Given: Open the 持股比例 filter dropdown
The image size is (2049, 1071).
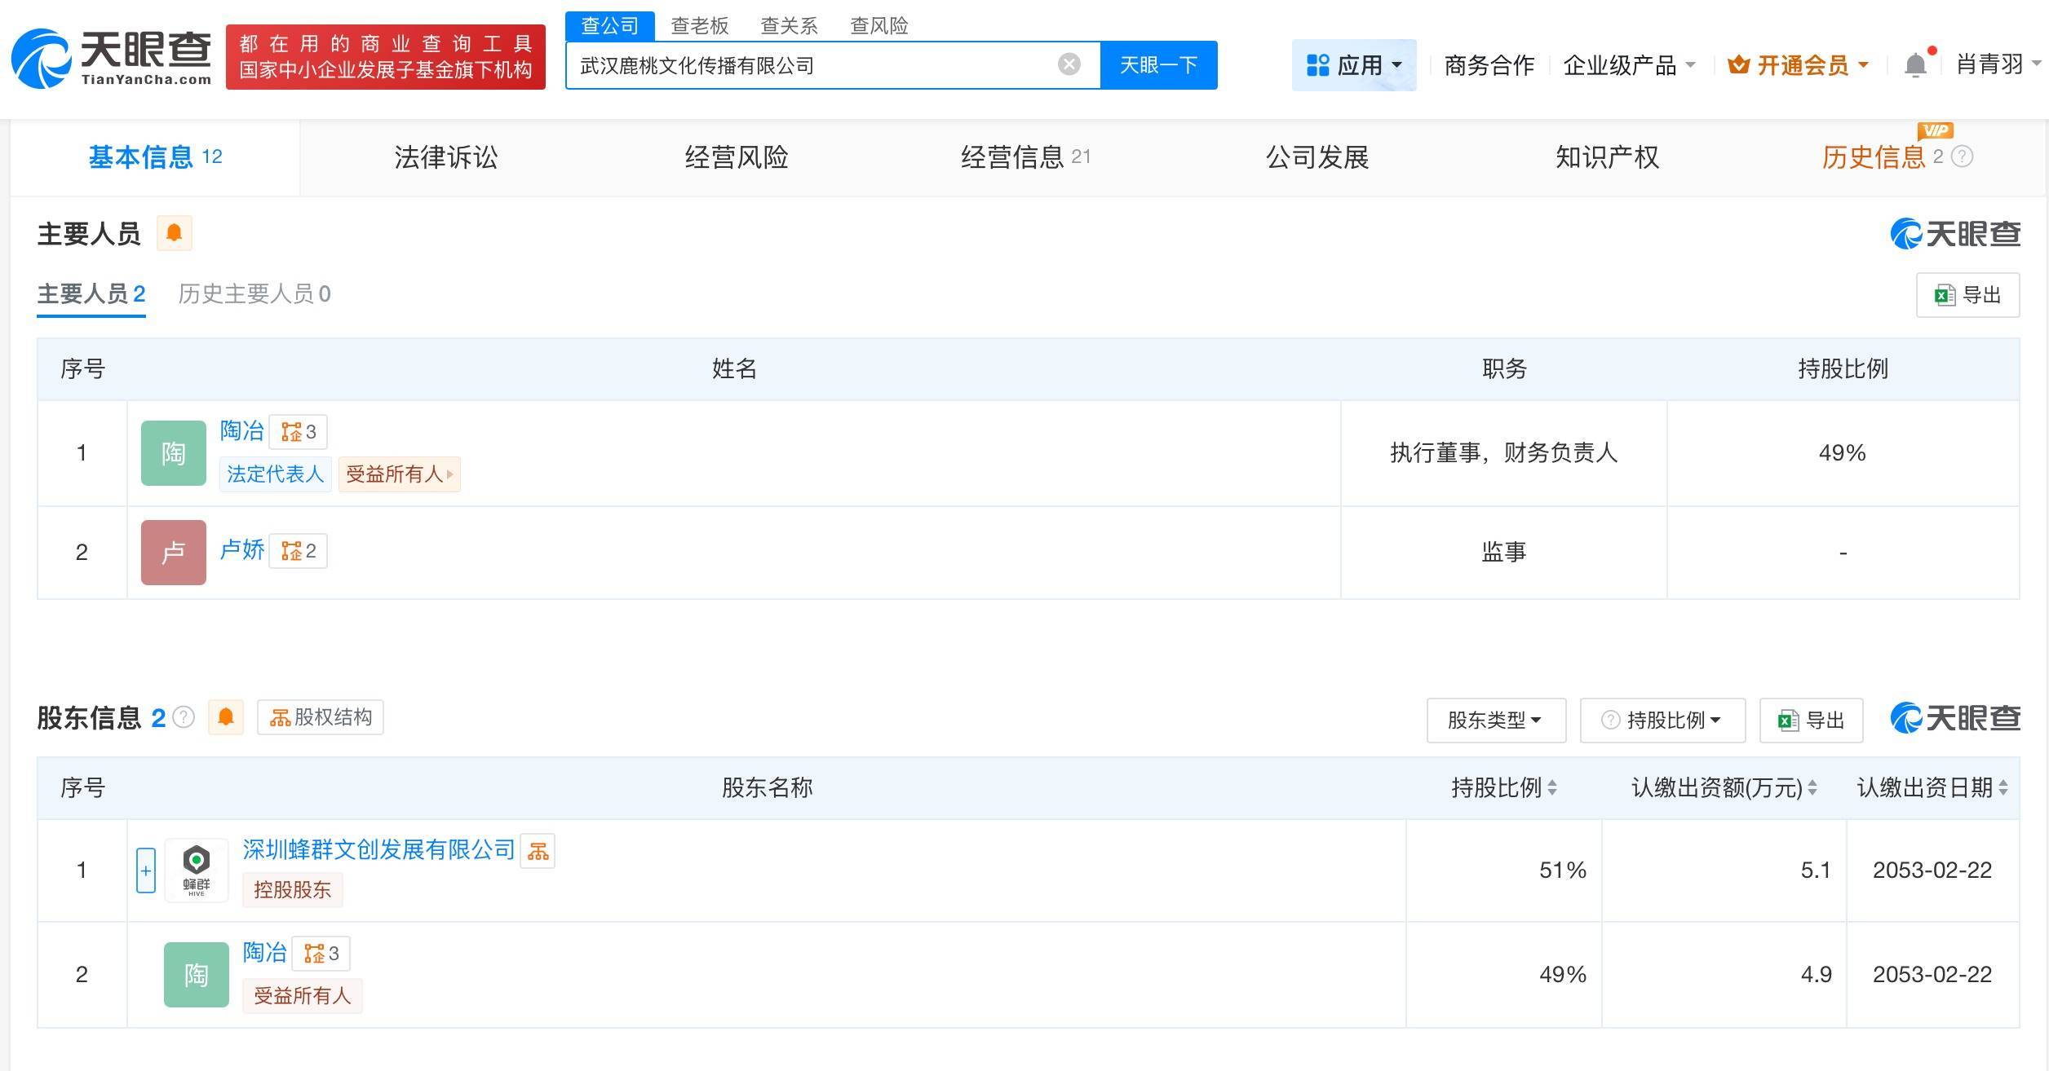Looking at the screenshot, I should coord(1662,721).
